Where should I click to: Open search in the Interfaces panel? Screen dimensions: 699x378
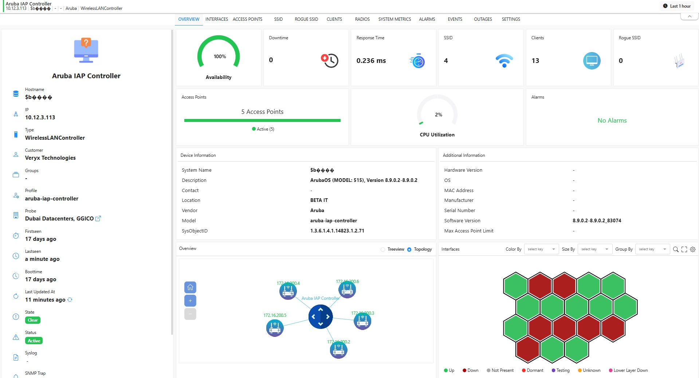(675, 249)
